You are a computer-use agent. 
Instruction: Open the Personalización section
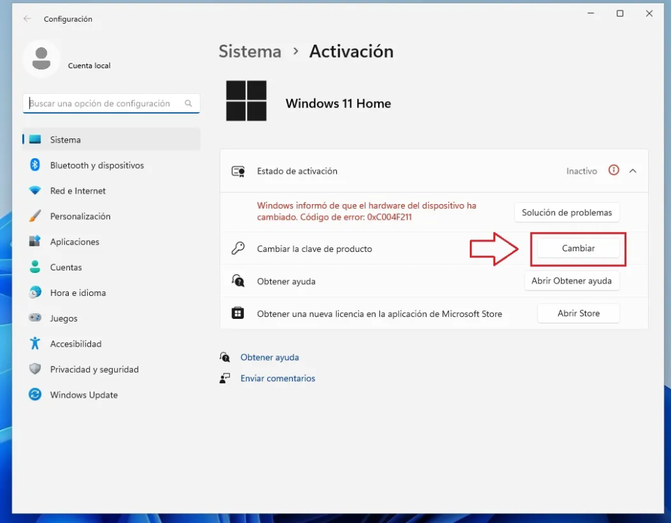[111, 216]
